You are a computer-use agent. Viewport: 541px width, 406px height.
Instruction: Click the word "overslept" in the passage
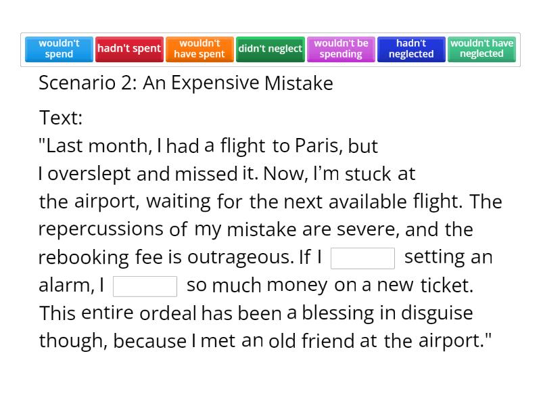click(x=89, y=175)
